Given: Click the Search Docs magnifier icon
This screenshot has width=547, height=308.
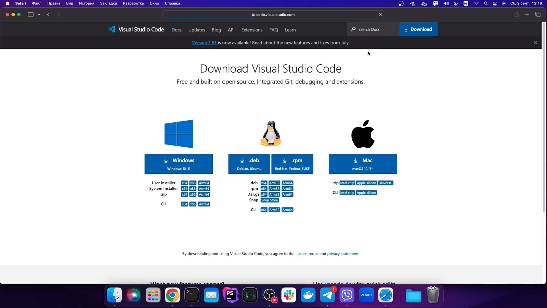Looking at the screenshot, I should (x=353, y=29).
